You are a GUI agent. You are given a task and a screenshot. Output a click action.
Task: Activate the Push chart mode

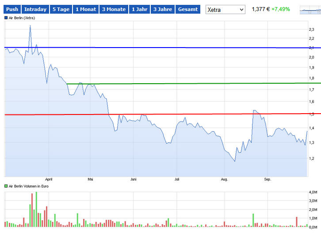click(12, 9)
